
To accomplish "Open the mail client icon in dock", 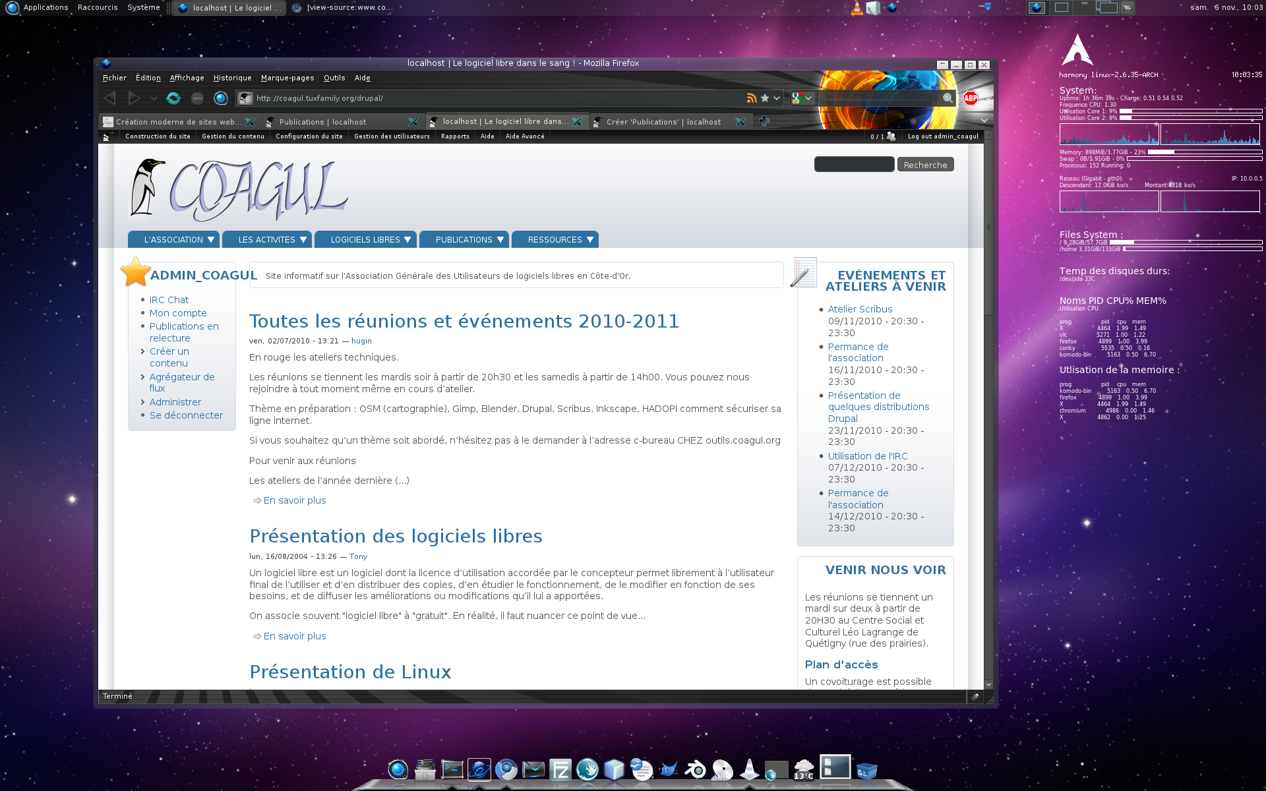I will click(x=533, y=769).
